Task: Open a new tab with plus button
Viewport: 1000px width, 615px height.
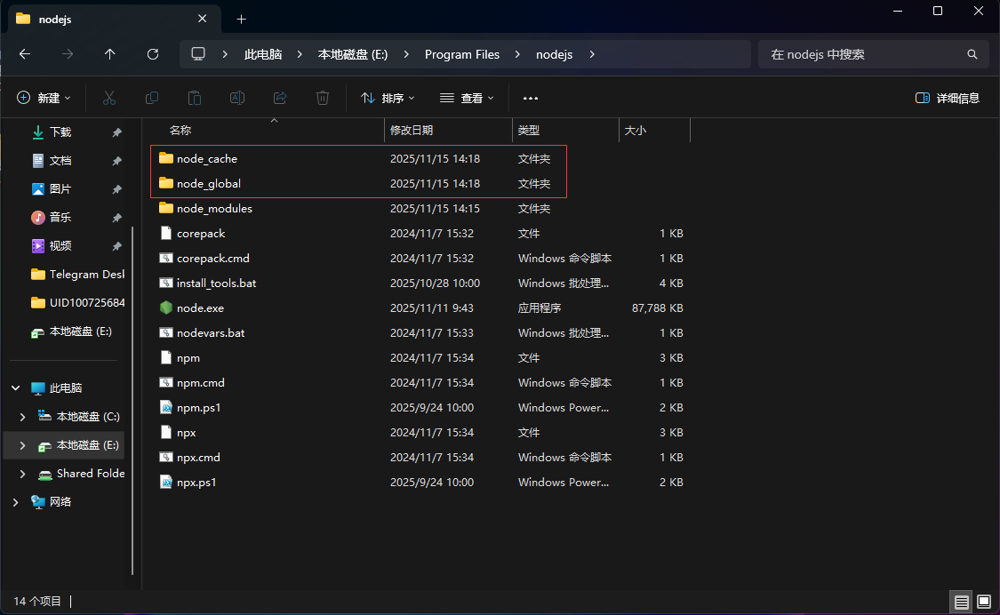Action: (241, 19)
